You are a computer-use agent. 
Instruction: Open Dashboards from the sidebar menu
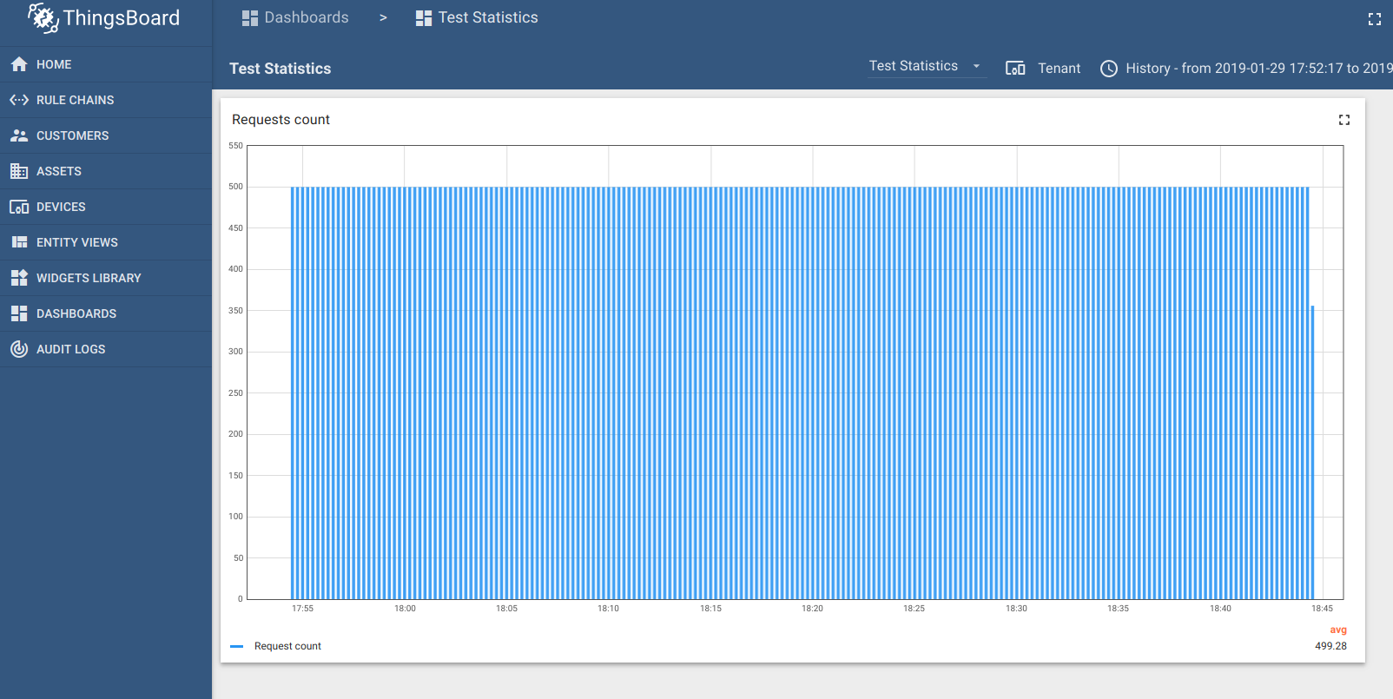tap(76, 313)
